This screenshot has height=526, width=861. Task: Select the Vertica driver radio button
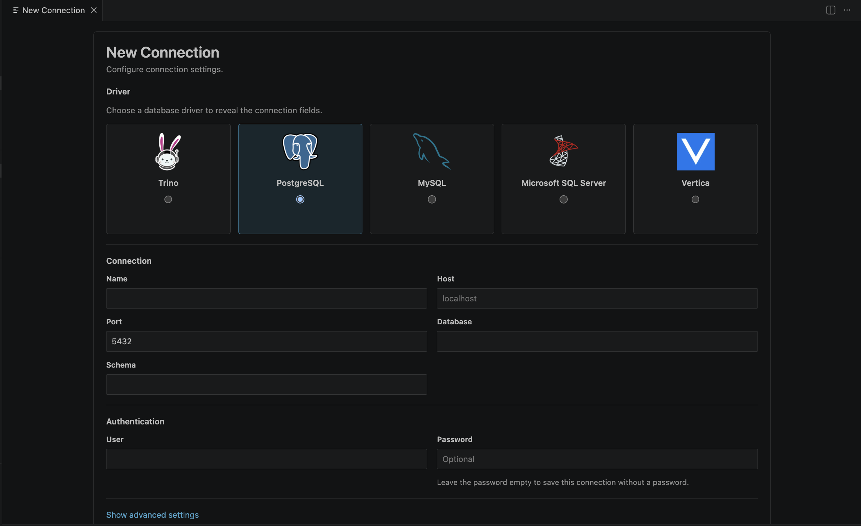point(695,199)
